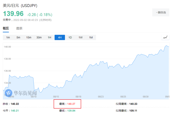Screen dimensions: 170x114
Task: Remove USDJPY from watchlist via 删自选
Action: (161, 12)
